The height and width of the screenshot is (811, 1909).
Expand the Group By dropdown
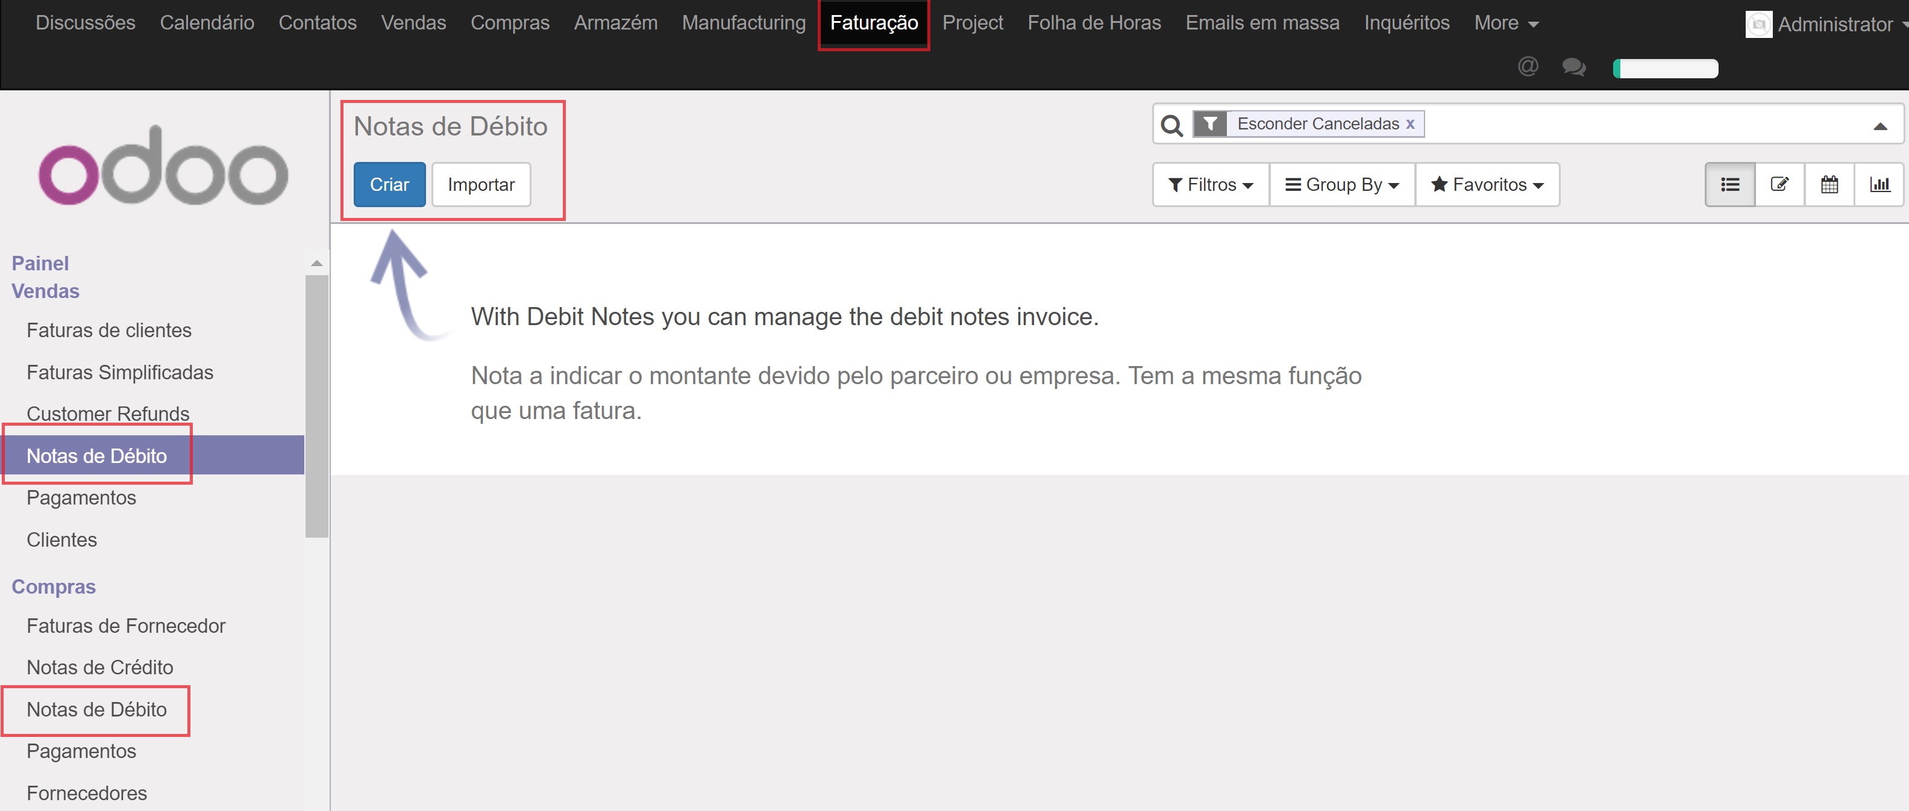[1342, 184]
